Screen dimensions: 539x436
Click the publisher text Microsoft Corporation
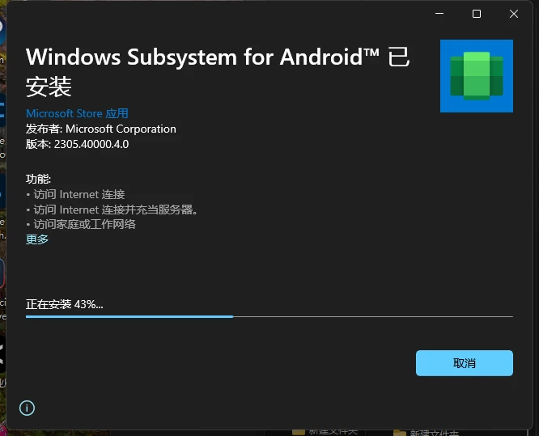pyautogui.click(x=121, y=129)
